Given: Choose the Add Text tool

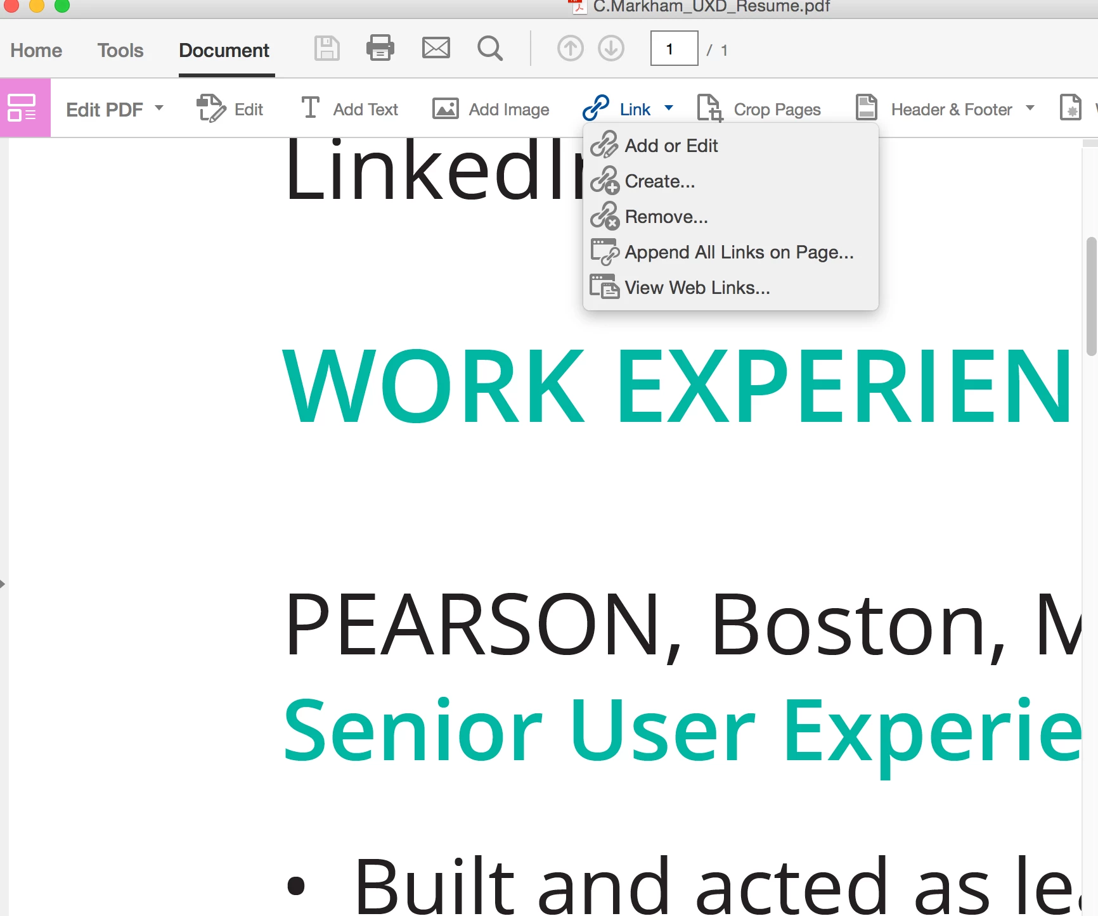Looking at the screenshot, I should [x=349, y=109].
